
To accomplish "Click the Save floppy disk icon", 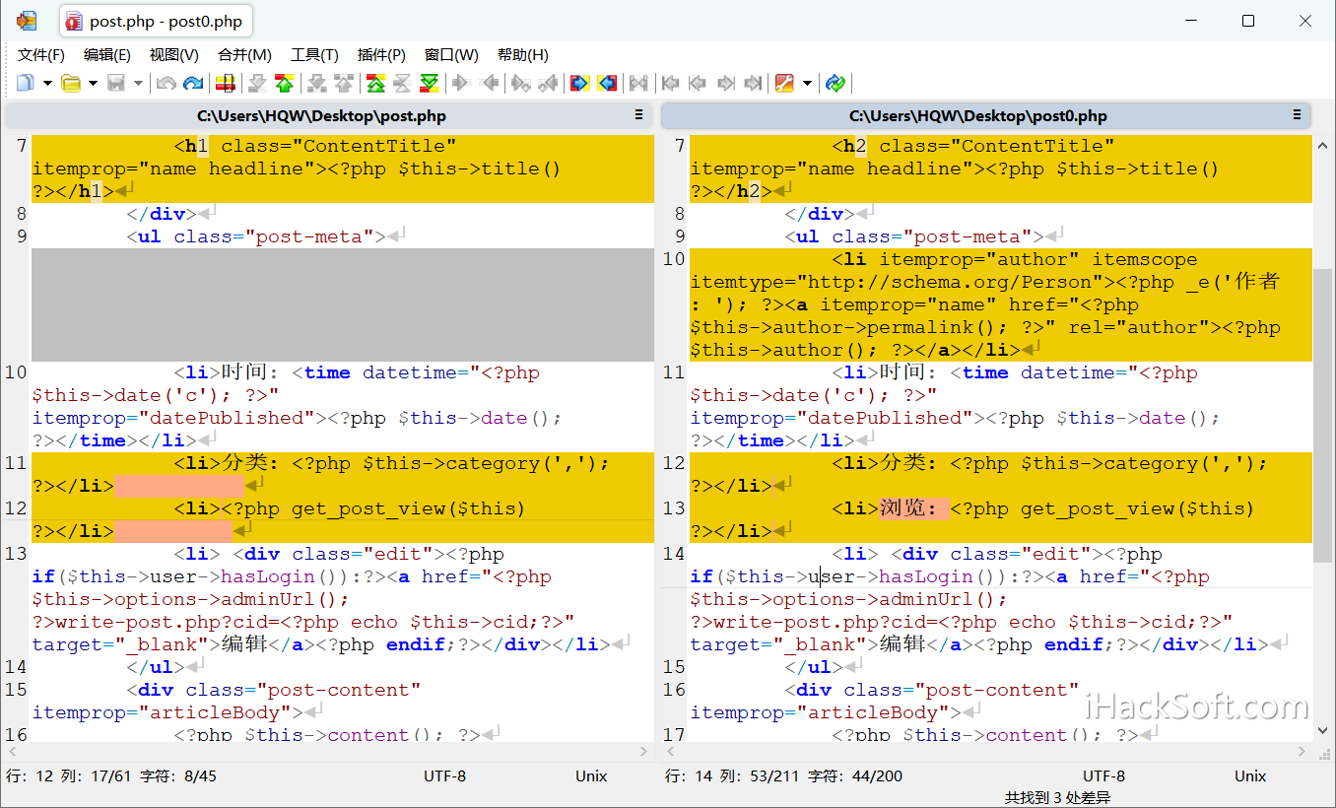I will [115, 83].
